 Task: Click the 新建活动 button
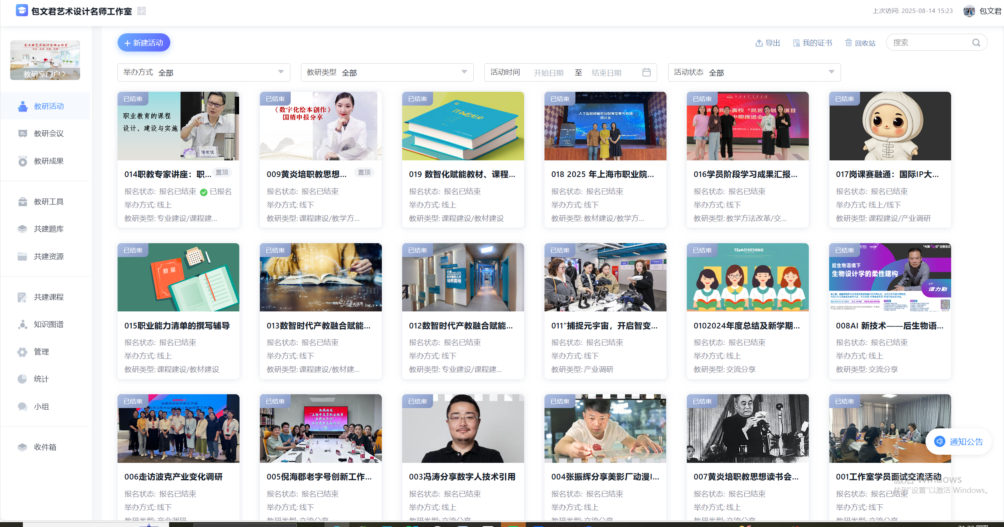pyautogui.click(x=144, y=43)
